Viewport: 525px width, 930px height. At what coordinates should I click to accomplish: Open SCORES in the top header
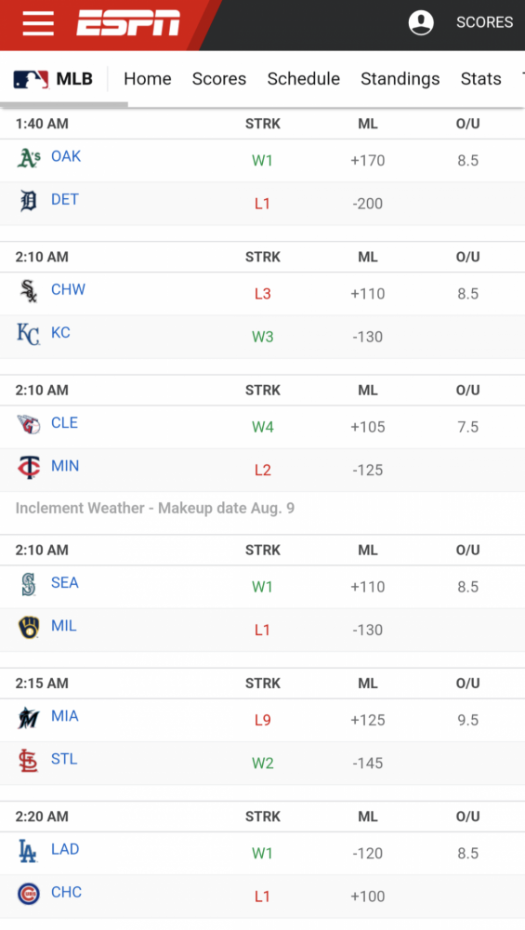tap(484, 22)
